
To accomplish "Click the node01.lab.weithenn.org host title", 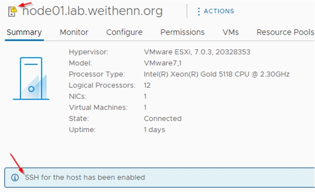I will pos(92,11).
